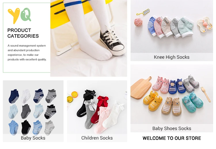Click the yellow bear shoe socks pair
This screenshot has height=149, width=216.
(153, 101)
